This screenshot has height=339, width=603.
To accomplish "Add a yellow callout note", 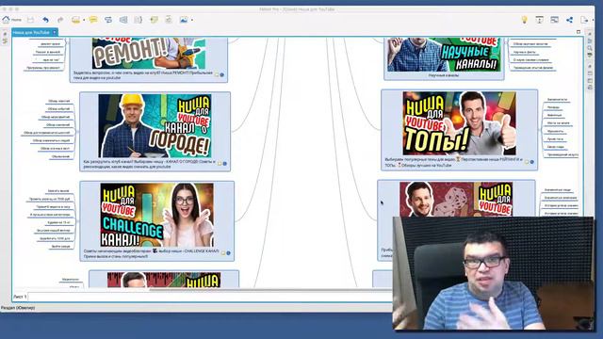I will click(93, 20).
